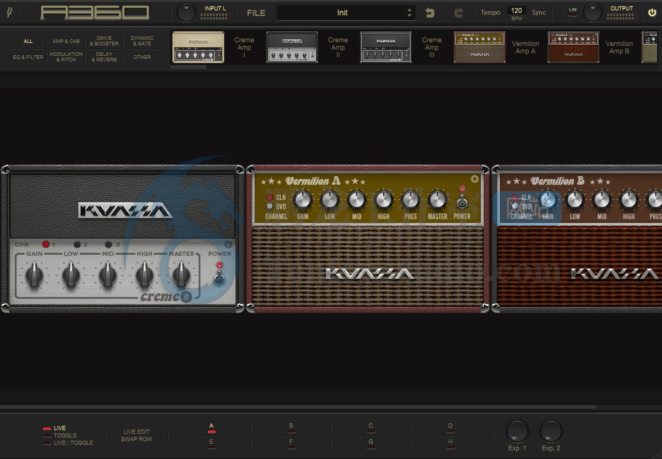This screenshot has width=662, height=459.
Task: Select Creme II channel 3 LED
Action: click(x=108, y=244)
